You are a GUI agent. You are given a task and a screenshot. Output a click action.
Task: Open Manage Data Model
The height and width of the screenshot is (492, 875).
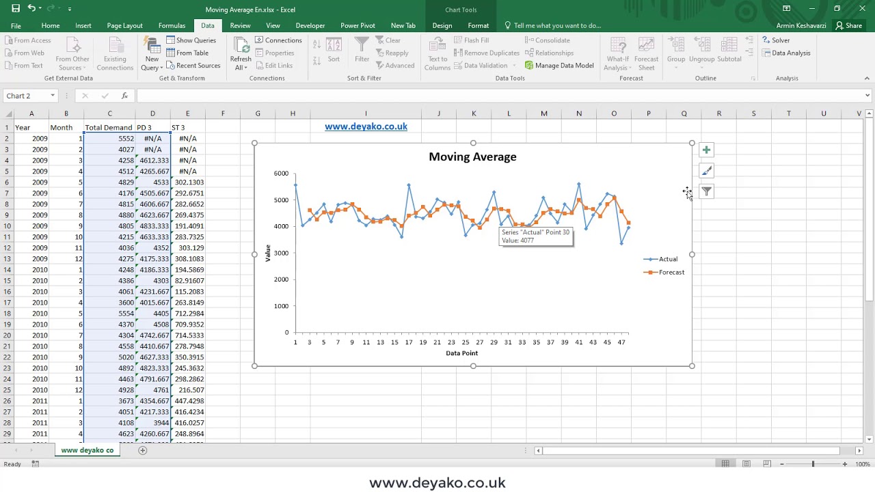(x=559, y=66)
